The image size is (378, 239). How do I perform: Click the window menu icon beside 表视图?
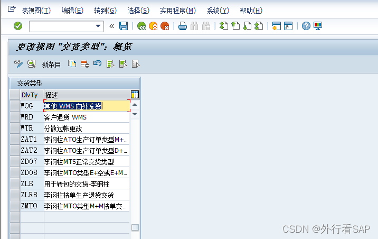tap(12, 9)
